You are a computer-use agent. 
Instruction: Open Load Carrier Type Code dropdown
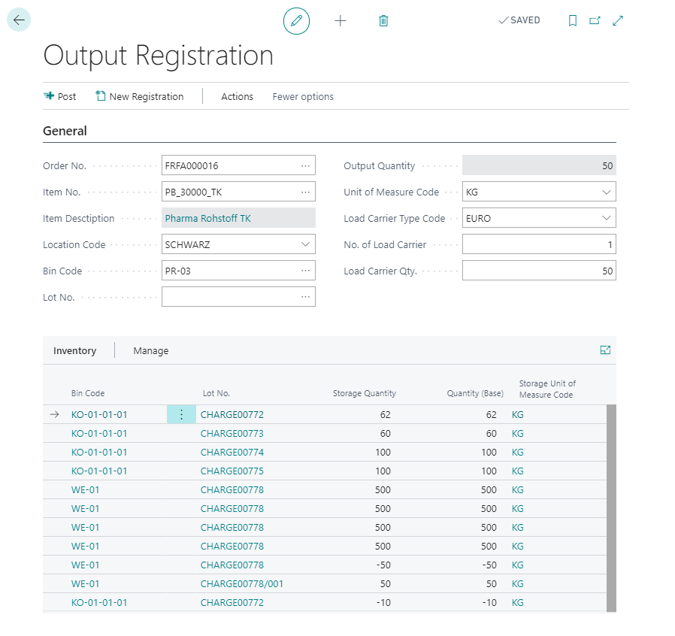tap(607, 218)
